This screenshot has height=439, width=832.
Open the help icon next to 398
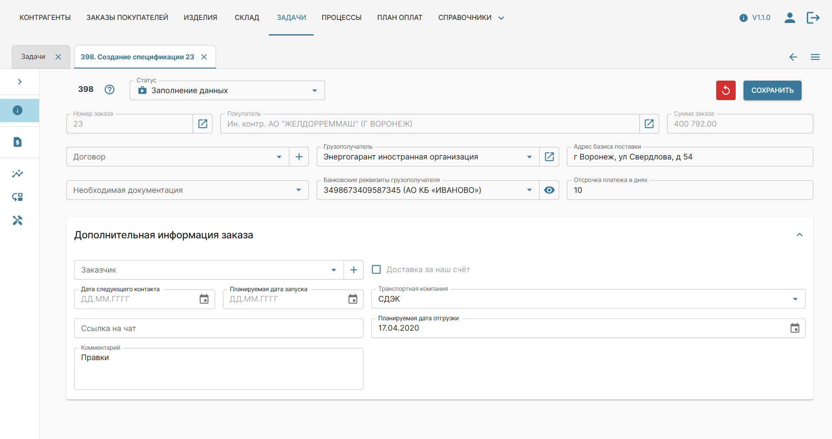(110, 89)
